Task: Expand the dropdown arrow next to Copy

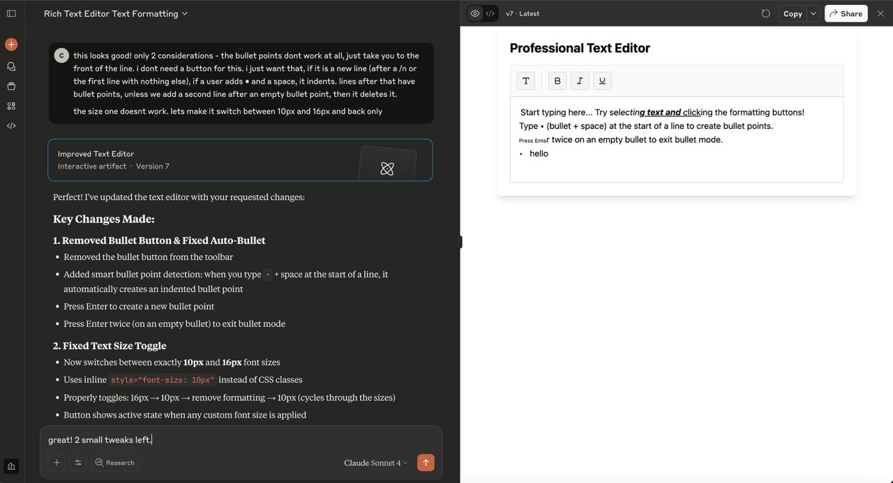Action: pyautogui.click(x=813, y=13)
